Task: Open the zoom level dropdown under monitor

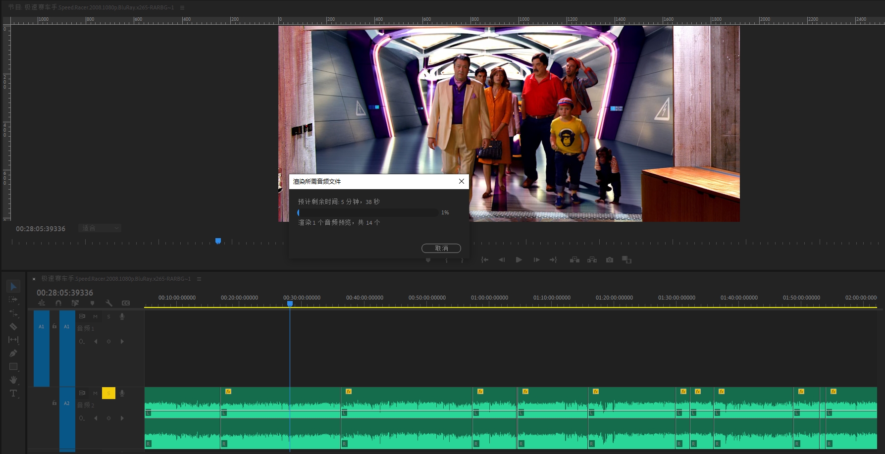Action: pos(100,228)
